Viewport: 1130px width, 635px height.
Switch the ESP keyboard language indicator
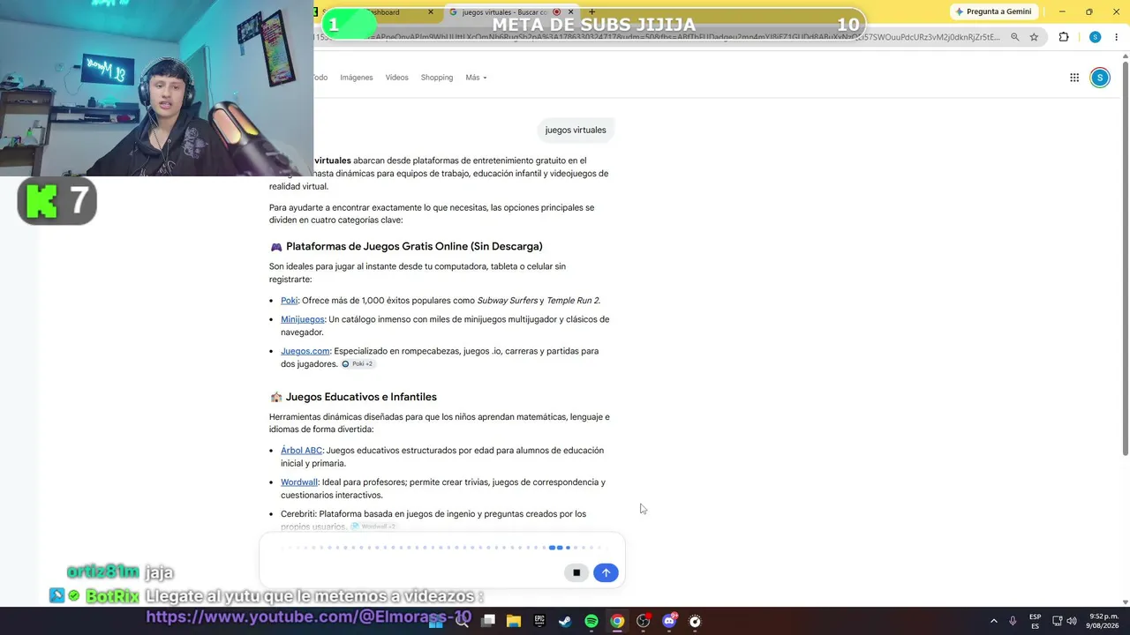click(1035, 621)
